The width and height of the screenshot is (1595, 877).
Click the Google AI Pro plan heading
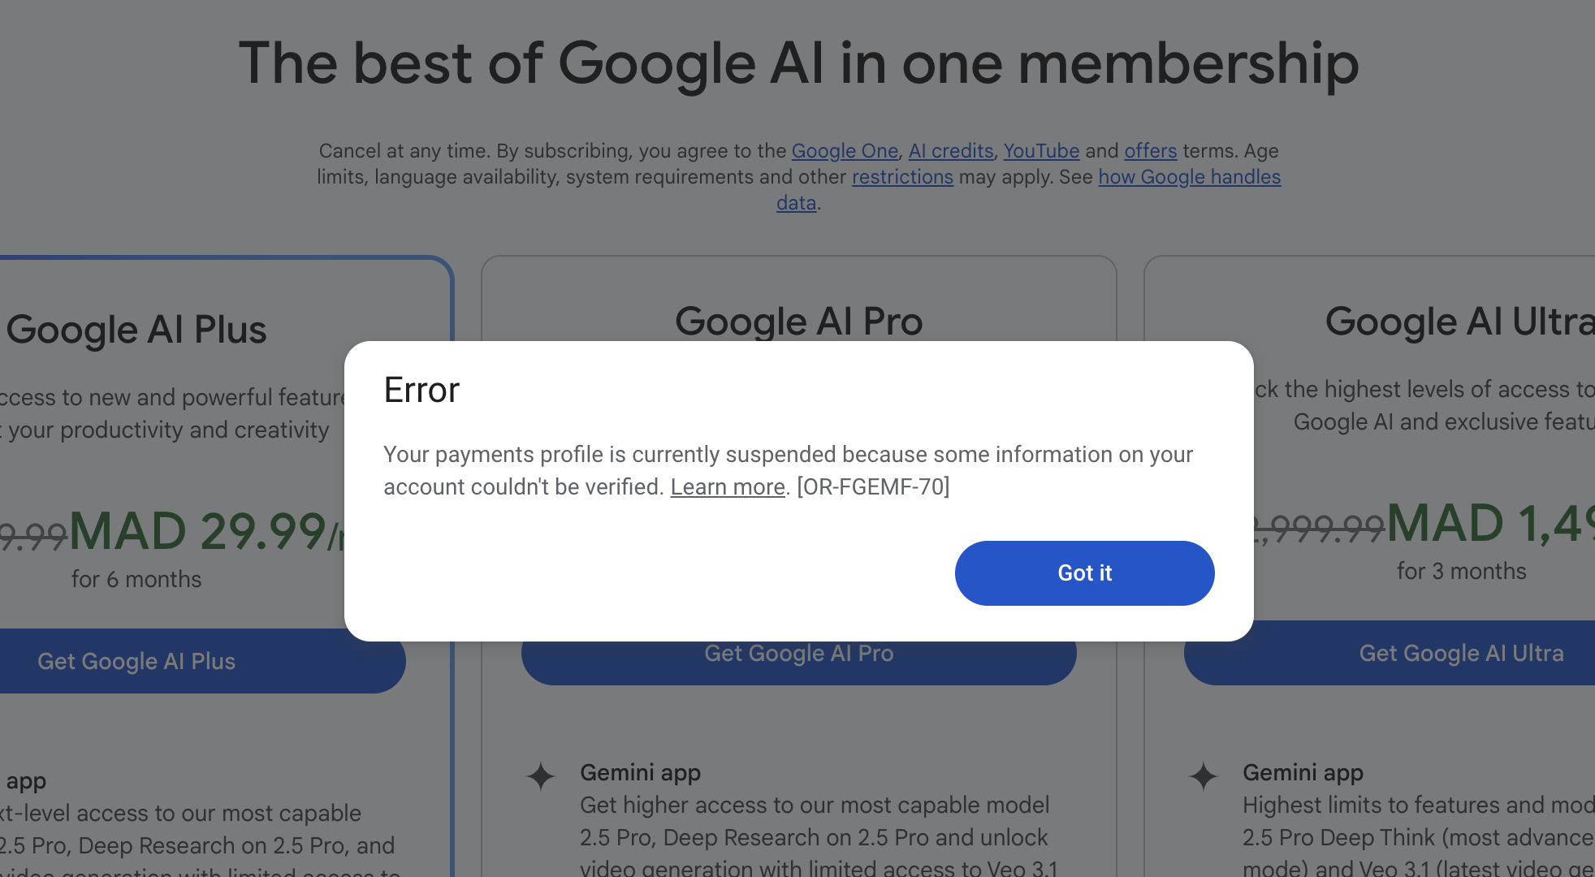click(x=798, y=322)
